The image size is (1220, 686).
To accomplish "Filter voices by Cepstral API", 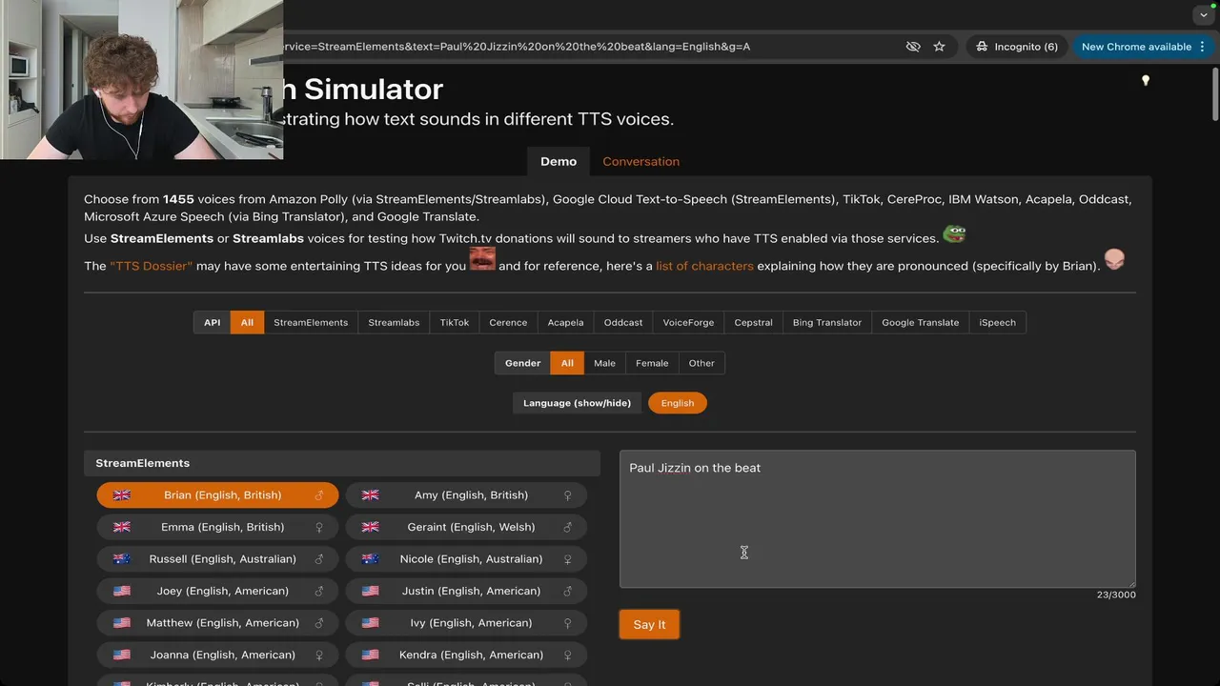I will (x=753, y=322).
